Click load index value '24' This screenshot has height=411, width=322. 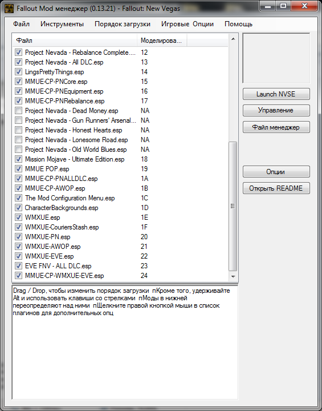[144, 276]
